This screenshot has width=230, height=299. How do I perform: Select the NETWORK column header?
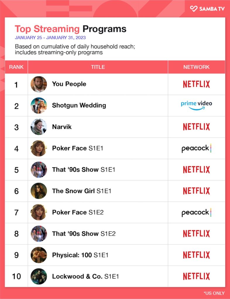pyautogui.click(x=196, y=67)
